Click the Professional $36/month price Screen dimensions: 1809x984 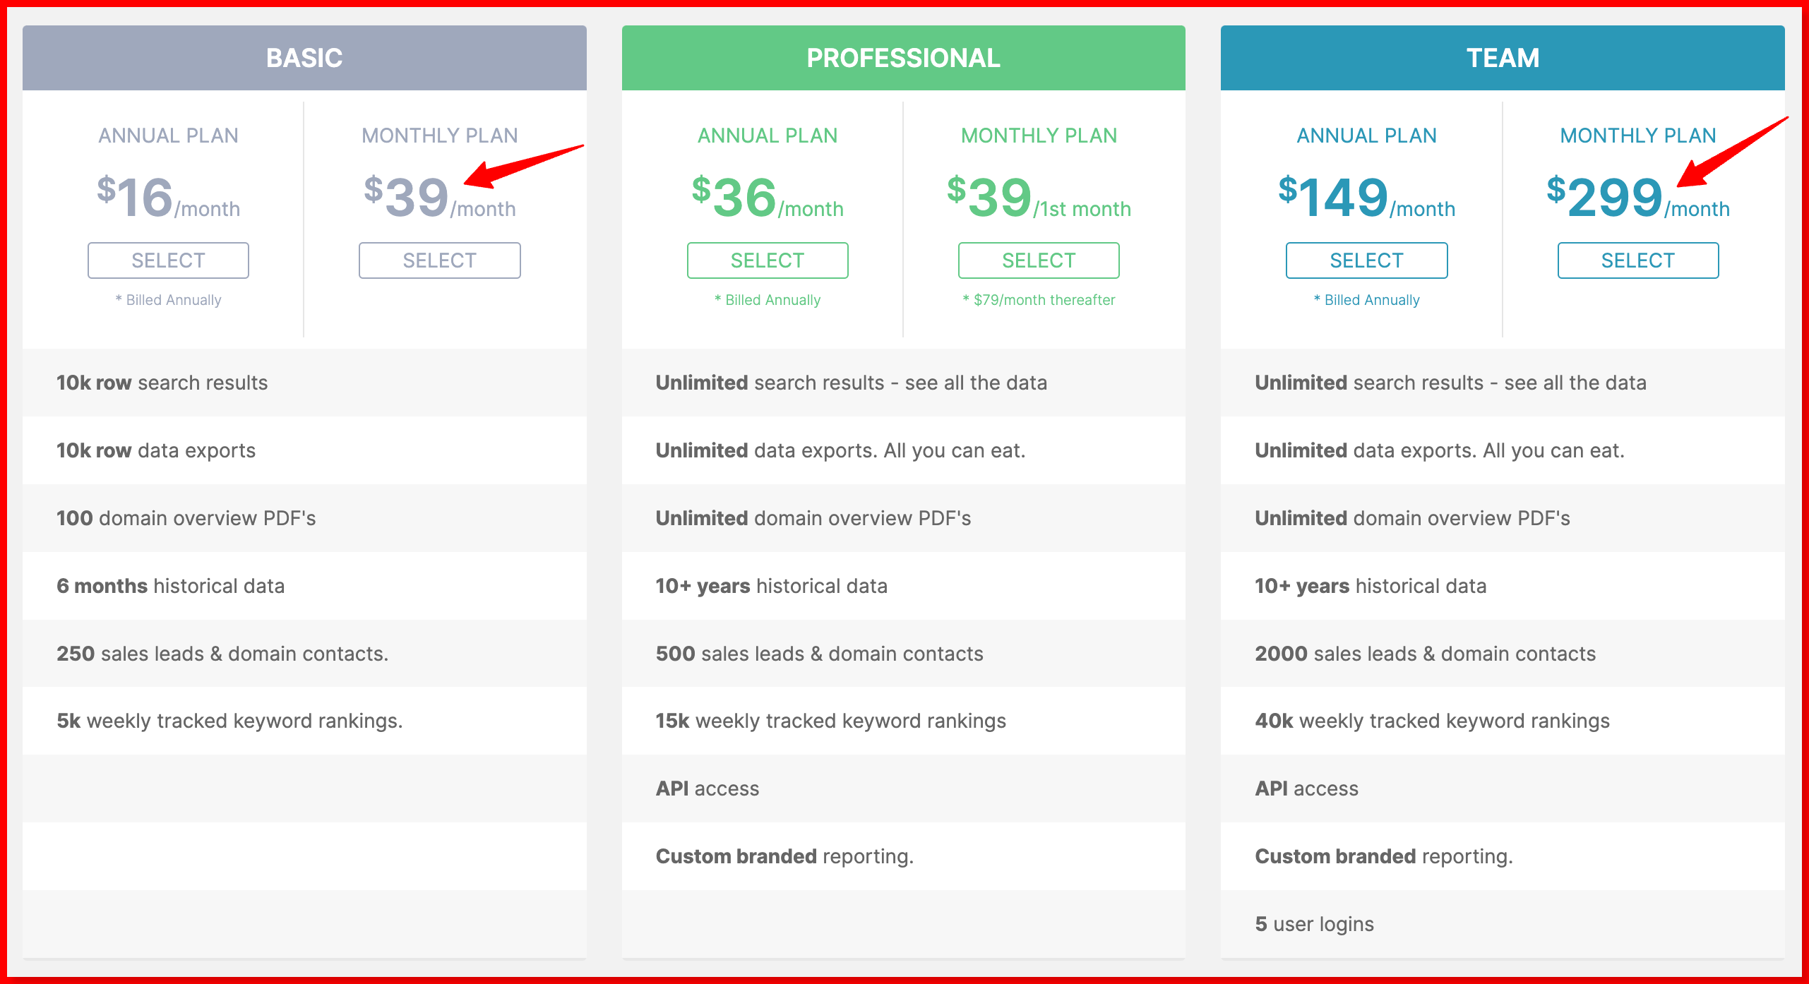(x=768, y=197)
